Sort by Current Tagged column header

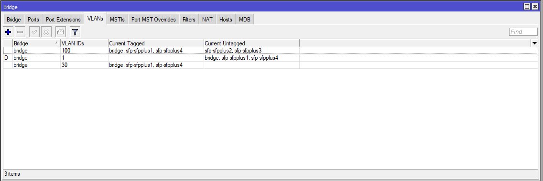156,43
